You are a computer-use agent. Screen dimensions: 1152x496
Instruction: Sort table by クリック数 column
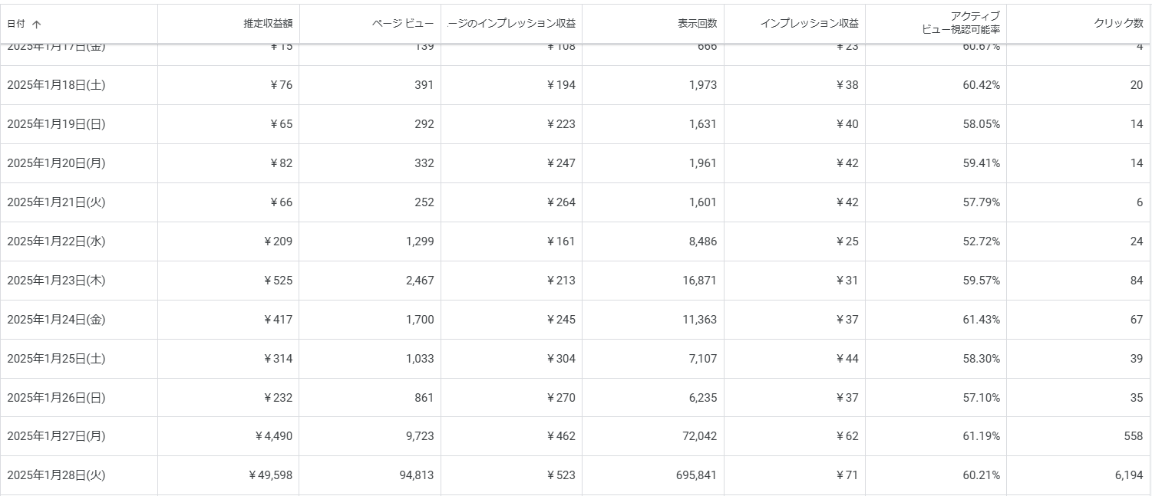point(1118,24)
